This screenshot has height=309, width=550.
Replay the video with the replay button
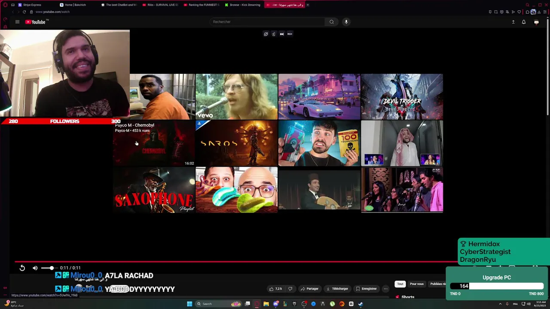(x=22, y=268)
